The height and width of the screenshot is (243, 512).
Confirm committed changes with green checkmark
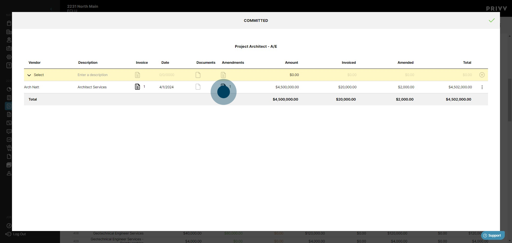[492, 21]
